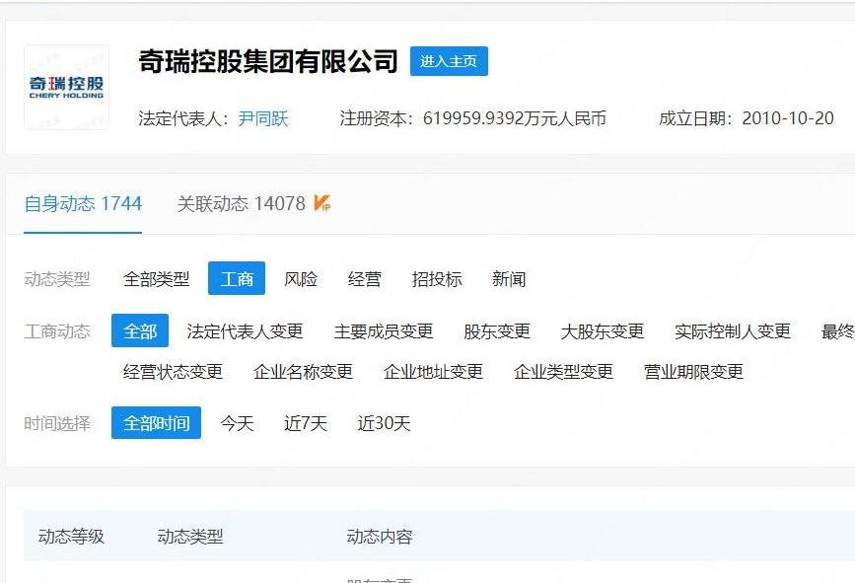Filter by 经营状态变更
855x583 pixels.
tap(173, 371)
